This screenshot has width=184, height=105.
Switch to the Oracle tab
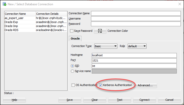(x=75, y=38)
